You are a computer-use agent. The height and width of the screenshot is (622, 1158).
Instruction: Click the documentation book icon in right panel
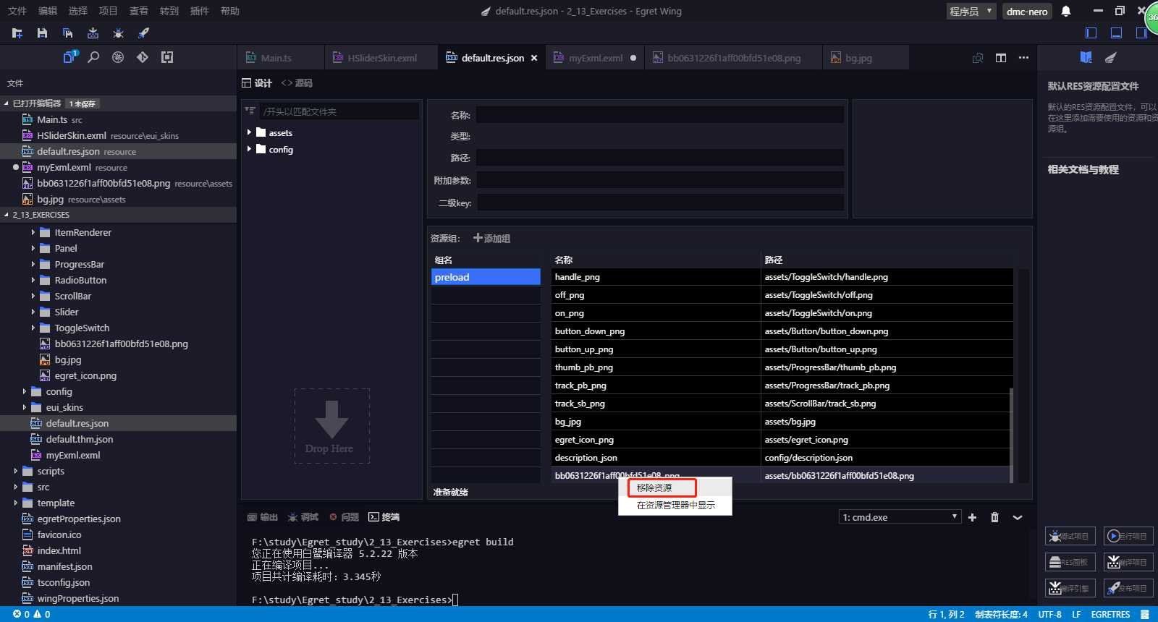(1086, 57)
